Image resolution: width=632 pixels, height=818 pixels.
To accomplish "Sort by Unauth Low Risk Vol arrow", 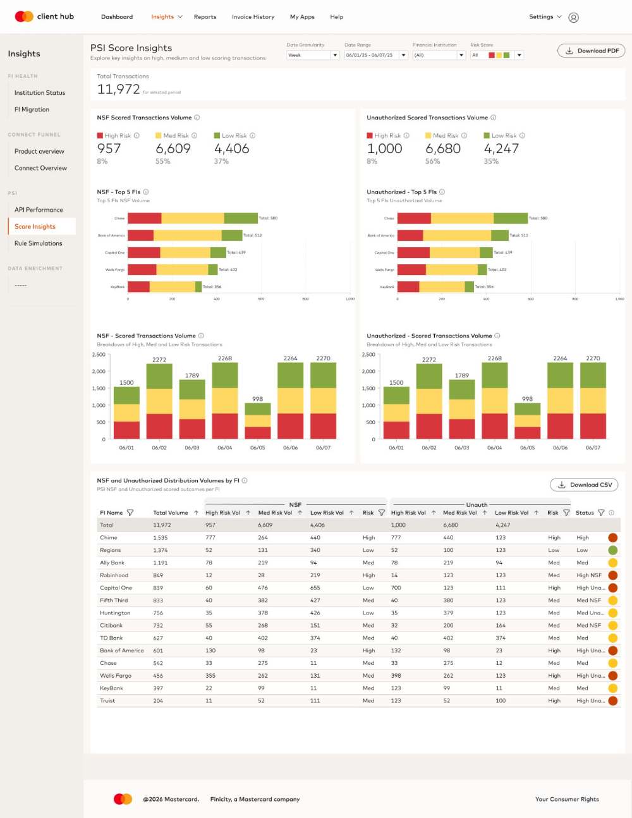I will (536, 513).
